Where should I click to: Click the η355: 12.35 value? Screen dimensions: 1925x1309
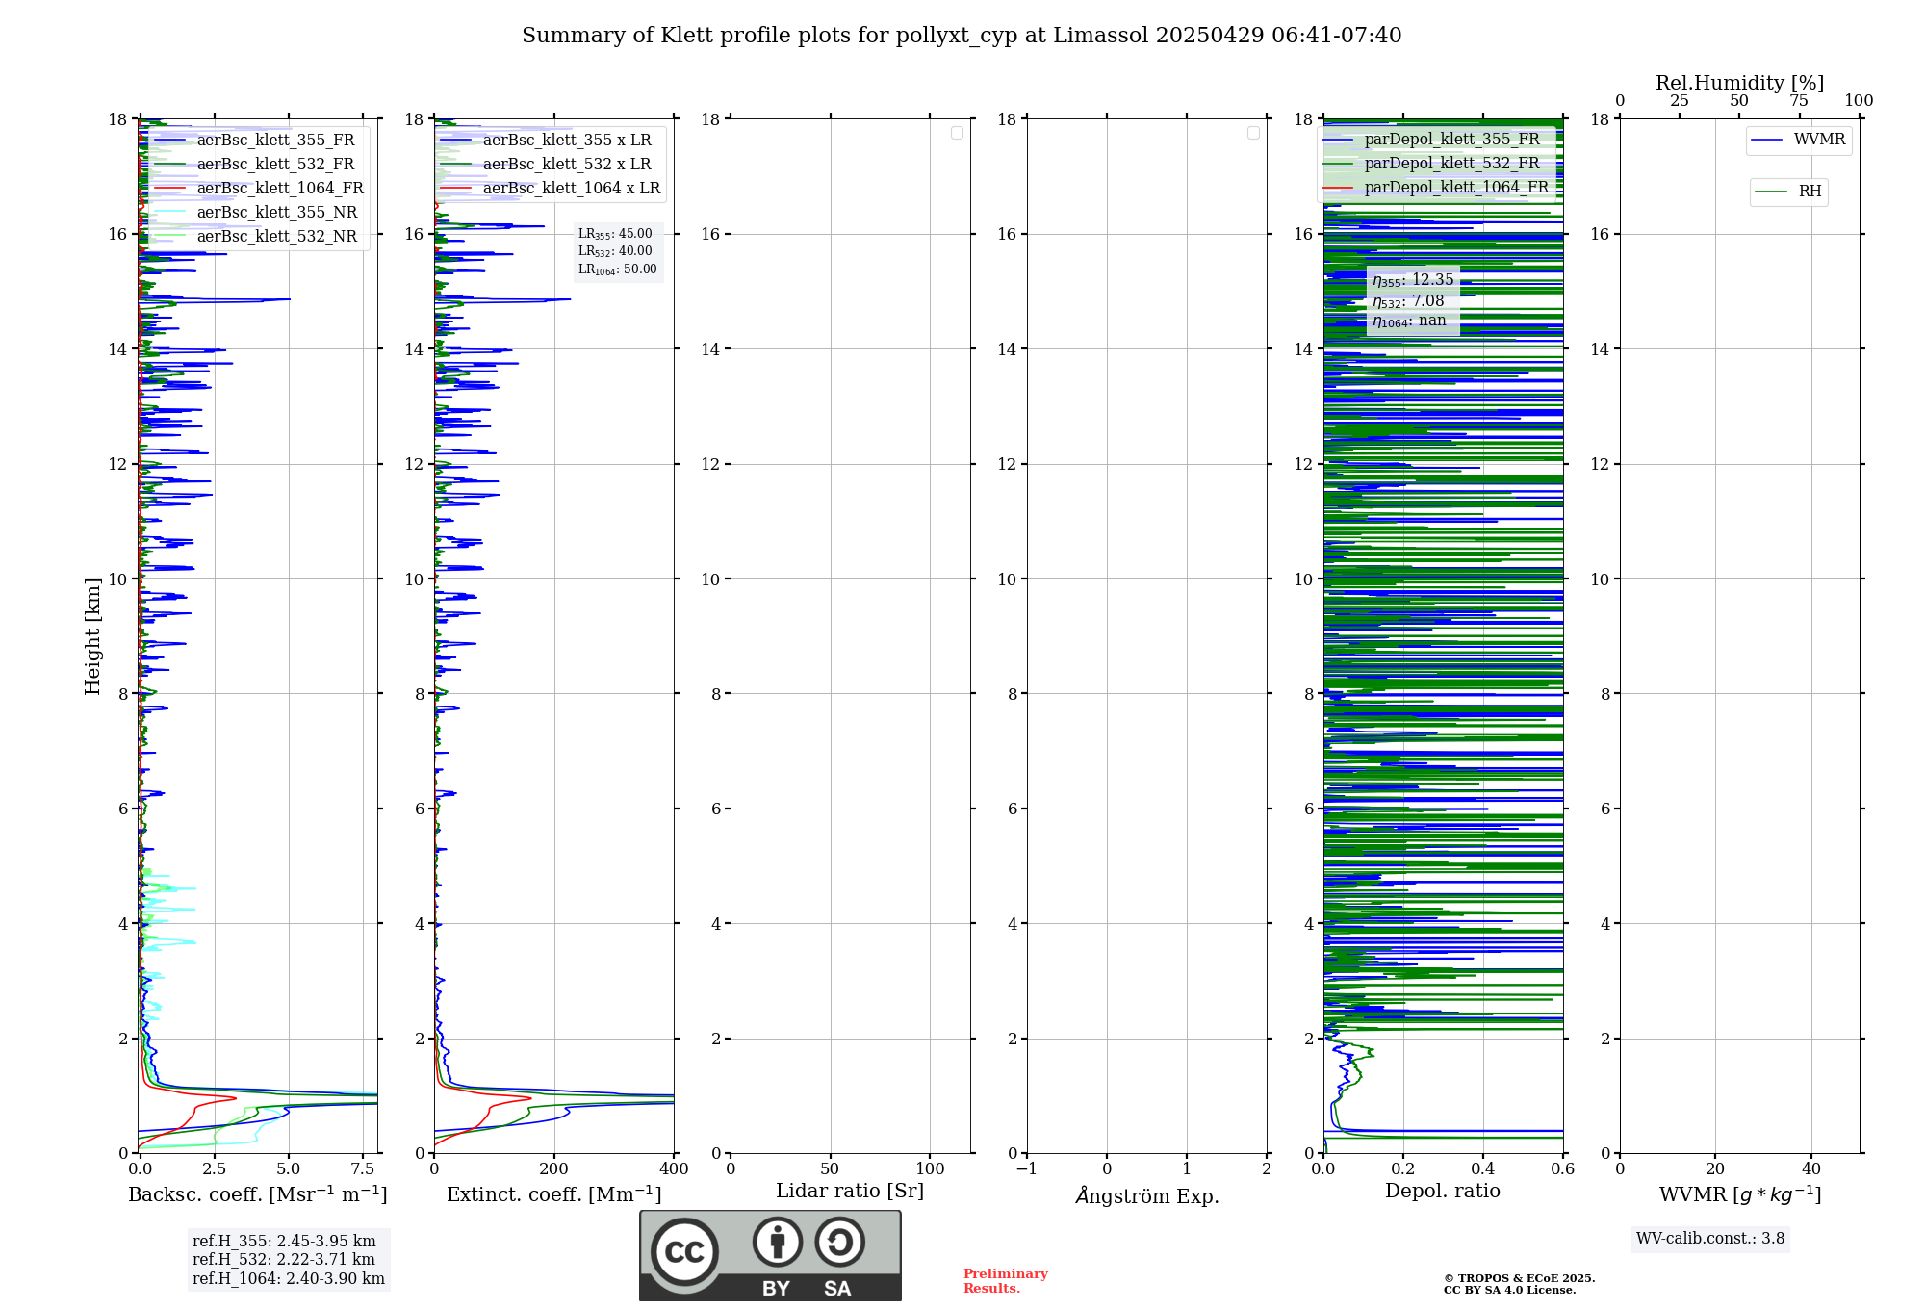1413,280
